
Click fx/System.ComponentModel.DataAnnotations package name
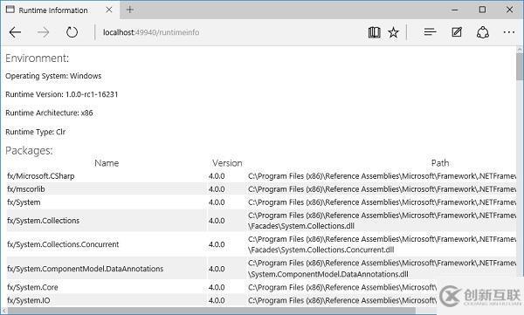tap(86, 269)
